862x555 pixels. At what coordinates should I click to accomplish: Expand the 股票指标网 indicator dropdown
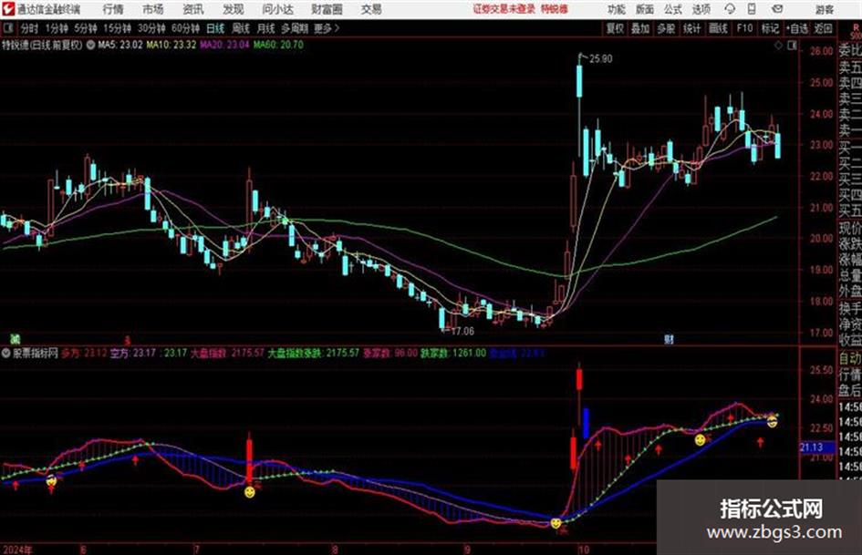pos(6,354)
